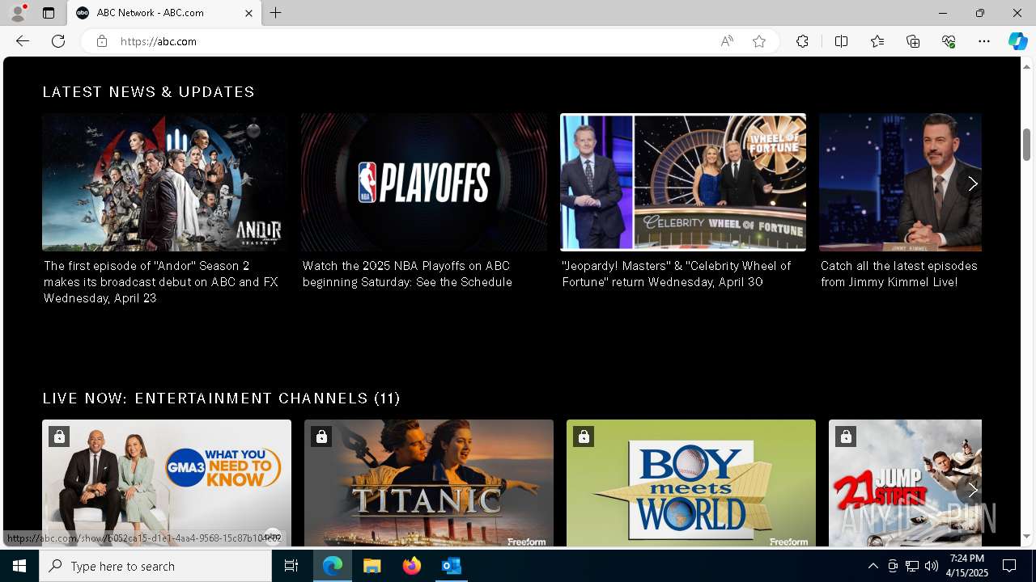Show hidden system tray icons

point(873,566)
